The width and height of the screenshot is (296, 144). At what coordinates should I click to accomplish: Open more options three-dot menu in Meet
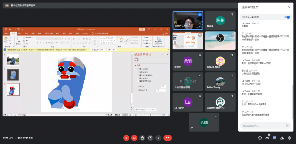[x=158, y=138]
